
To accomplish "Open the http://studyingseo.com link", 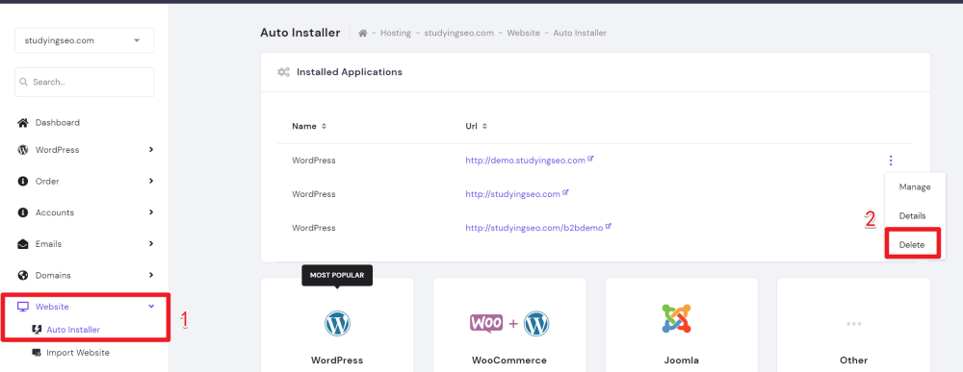I will pos(513,194).
